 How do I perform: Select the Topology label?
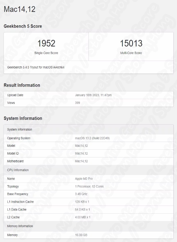point(13,187)
